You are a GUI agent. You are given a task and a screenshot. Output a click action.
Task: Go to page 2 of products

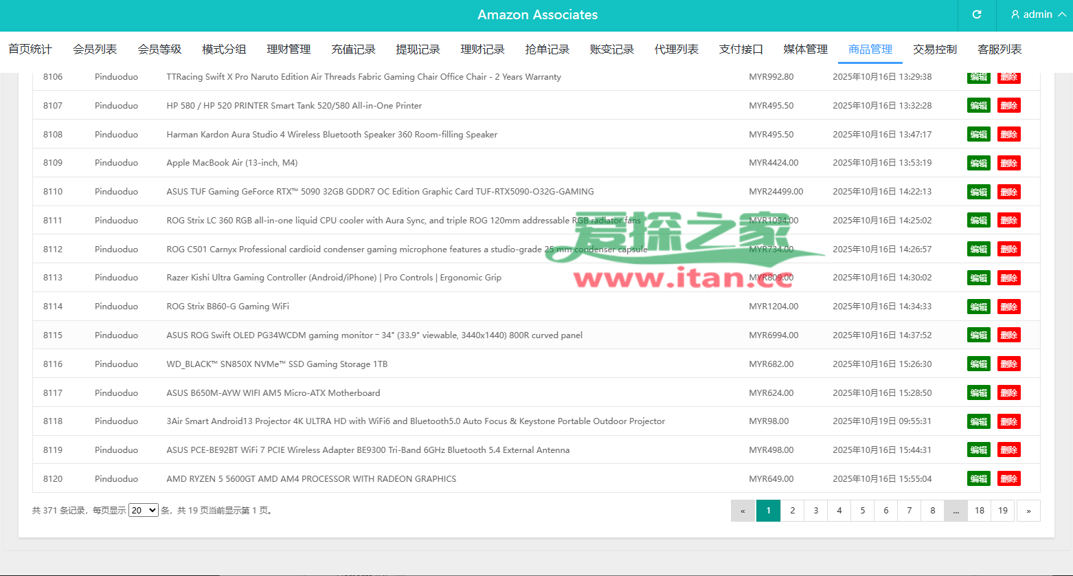click(x=792, y=511)
